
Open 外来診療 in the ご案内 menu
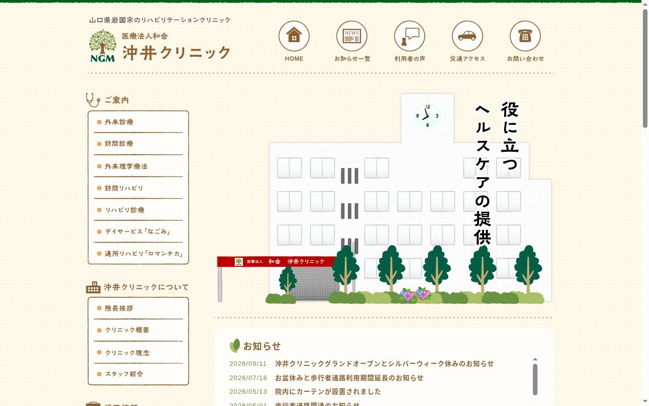(x=138, y=122)
